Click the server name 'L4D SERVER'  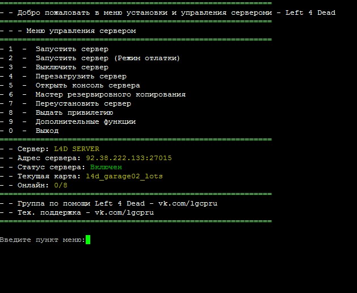(x=81, y=149)
